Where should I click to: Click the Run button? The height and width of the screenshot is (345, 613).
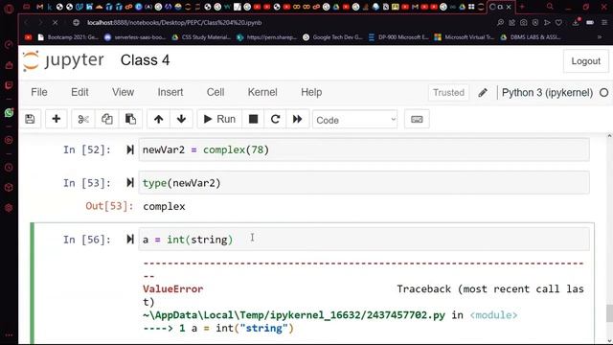[x=219, y=119]
